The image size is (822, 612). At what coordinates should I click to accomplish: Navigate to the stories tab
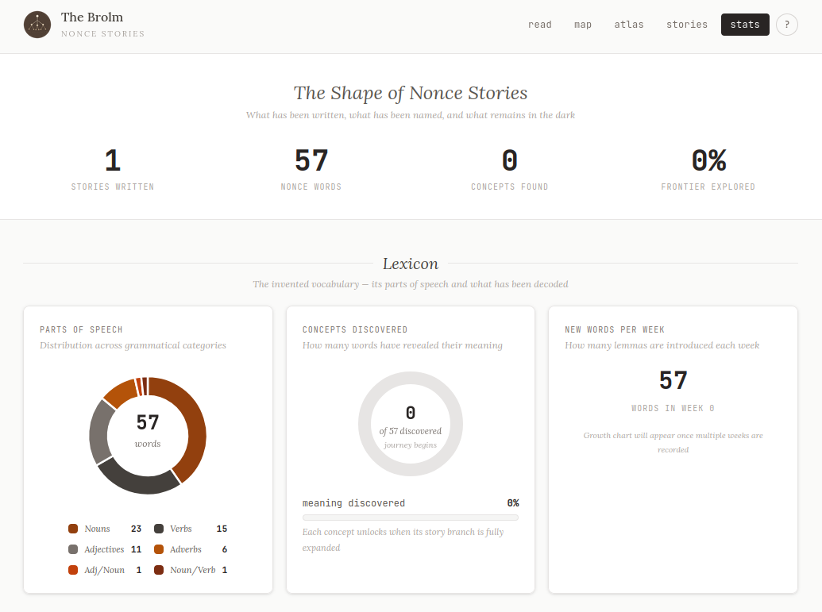tap(687, 25)
